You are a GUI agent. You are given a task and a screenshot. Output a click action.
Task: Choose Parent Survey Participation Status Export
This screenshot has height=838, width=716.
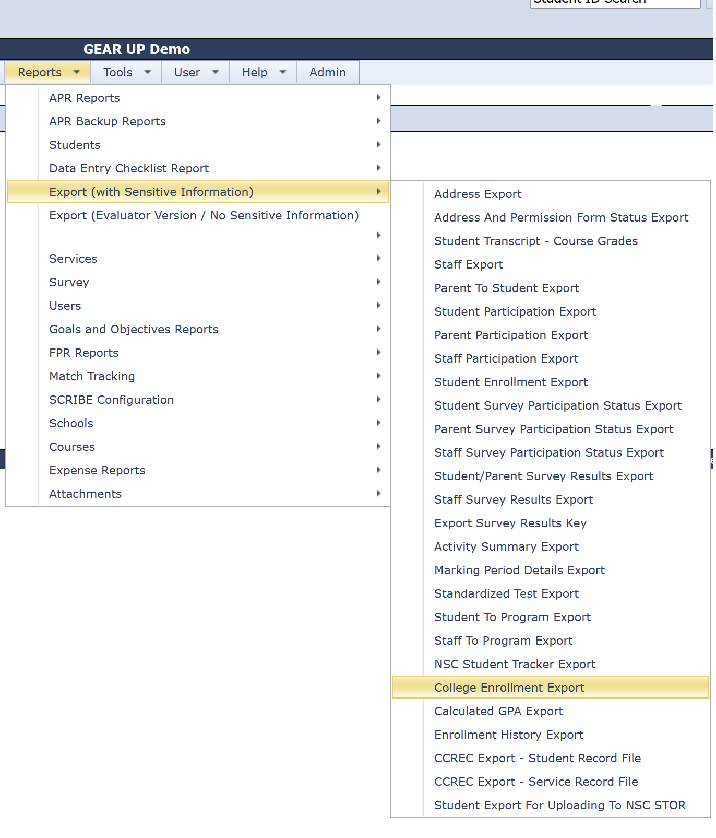click(x=551, y=429)
